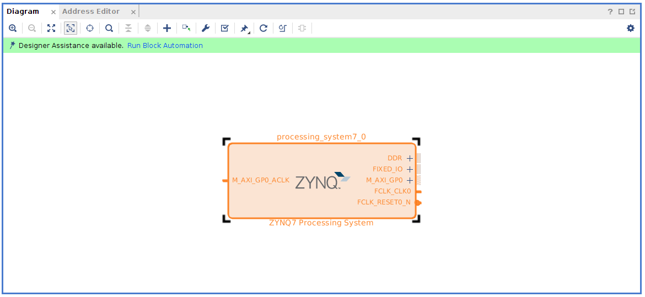Screen dimensions: 645x297
Task: Open the Search tool in toolbar
Action: point(109,29)
